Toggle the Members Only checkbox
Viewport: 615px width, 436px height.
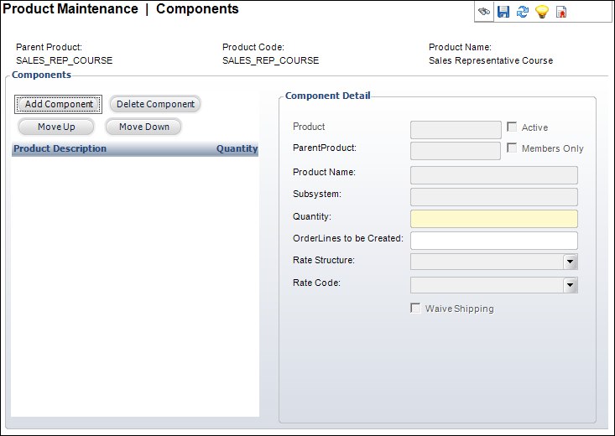click(x=512, y=148)
